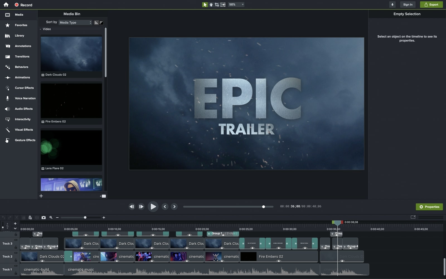
Task: Add a new track with plus icon
Action: pos(15,223)
